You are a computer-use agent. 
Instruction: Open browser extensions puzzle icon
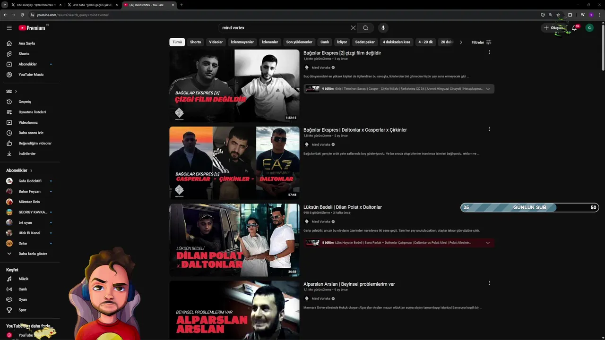(x=570, y=15)
